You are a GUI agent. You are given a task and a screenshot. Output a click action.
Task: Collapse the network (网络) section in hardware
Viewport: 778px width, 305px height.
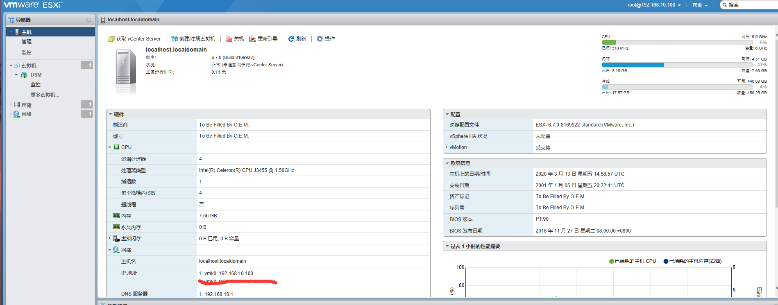pyautogui.click(x=110, y=250)
